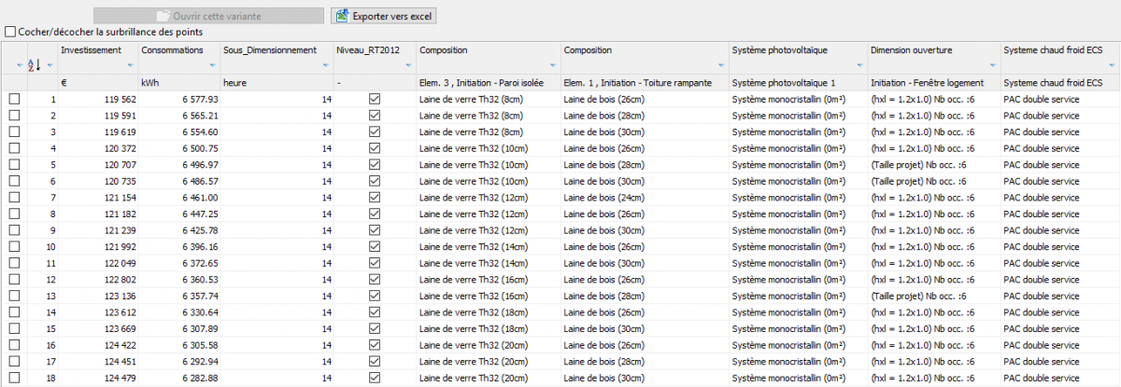
Task: Click the Excel icon on the export button
Action: click(x=342, y=16)
